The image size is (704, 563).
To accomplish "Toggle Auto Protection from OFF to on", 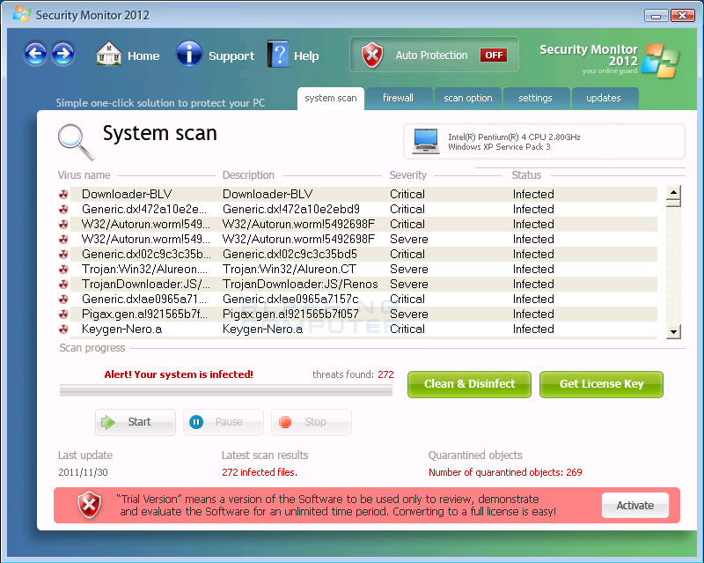I will pos(494,54).
